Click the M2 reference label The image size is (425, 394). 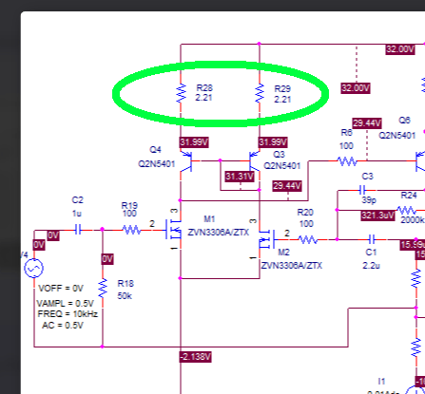tap(284, 253)
